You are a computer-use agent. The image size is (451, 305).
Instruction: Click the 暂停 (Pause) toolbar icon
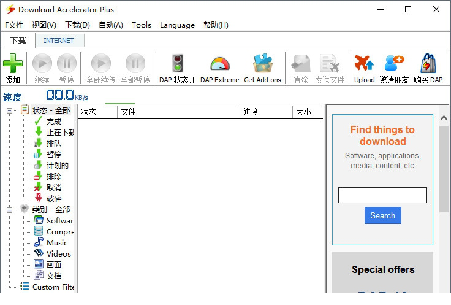pos(67,63)
